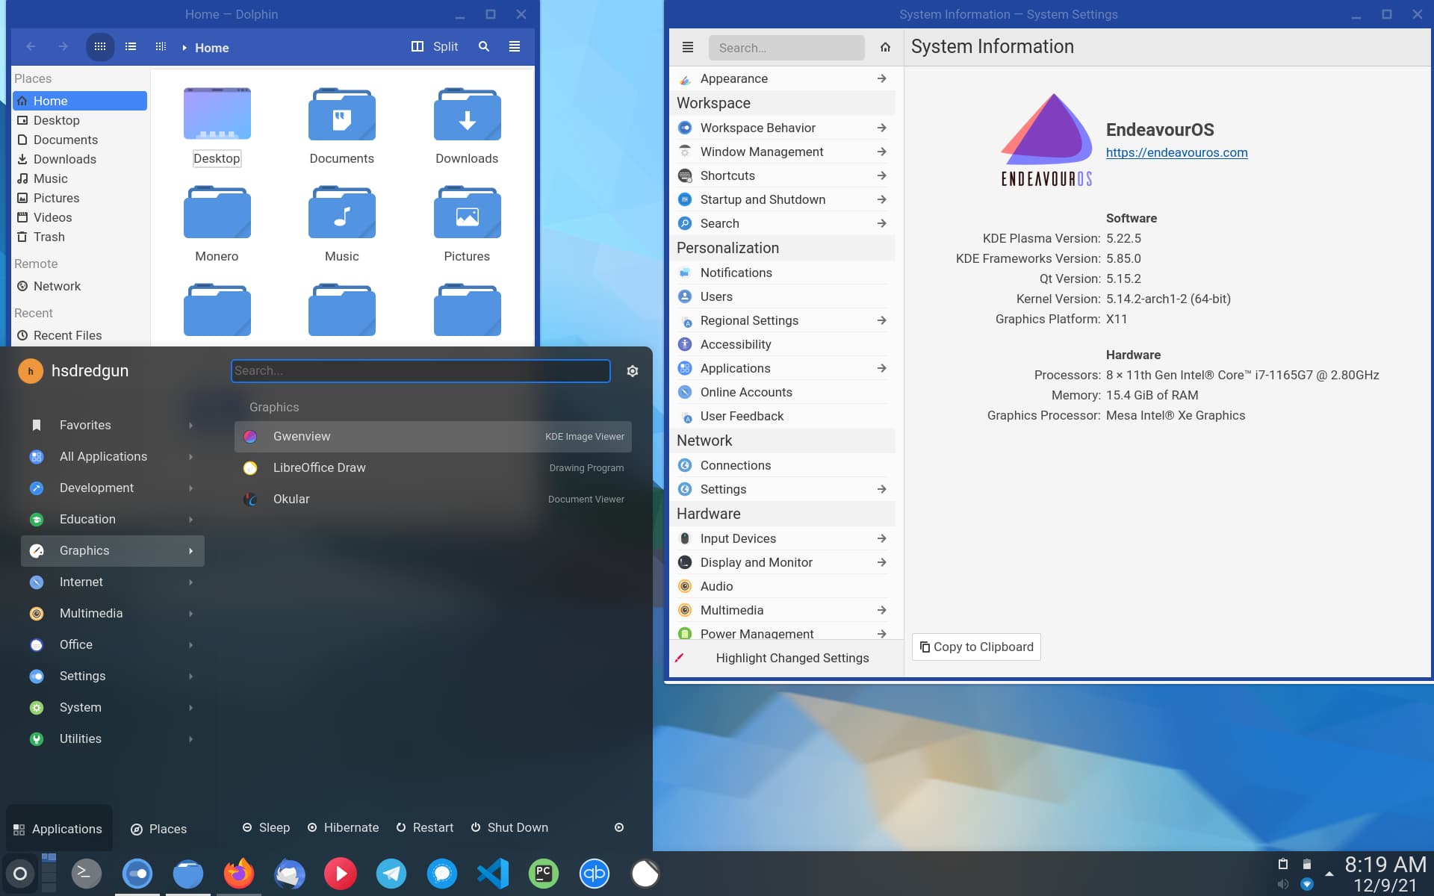Open Dolphin hamburger menu
1434x896 pixels.
click(x=515, y=47)
